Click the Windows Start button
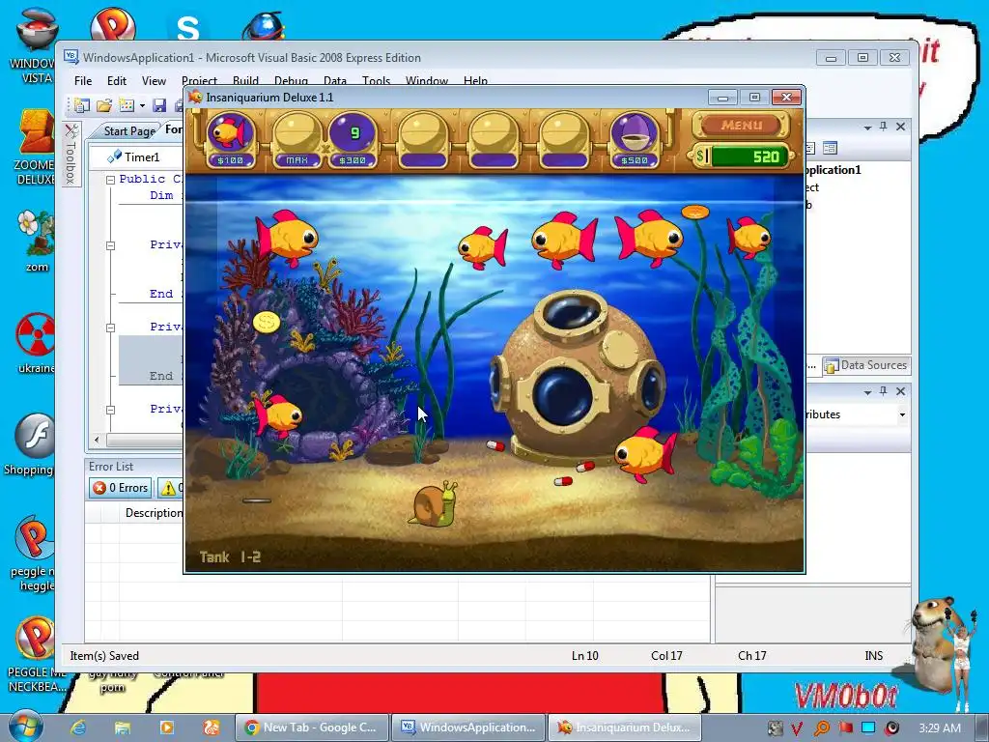 [x=24, y=726]
